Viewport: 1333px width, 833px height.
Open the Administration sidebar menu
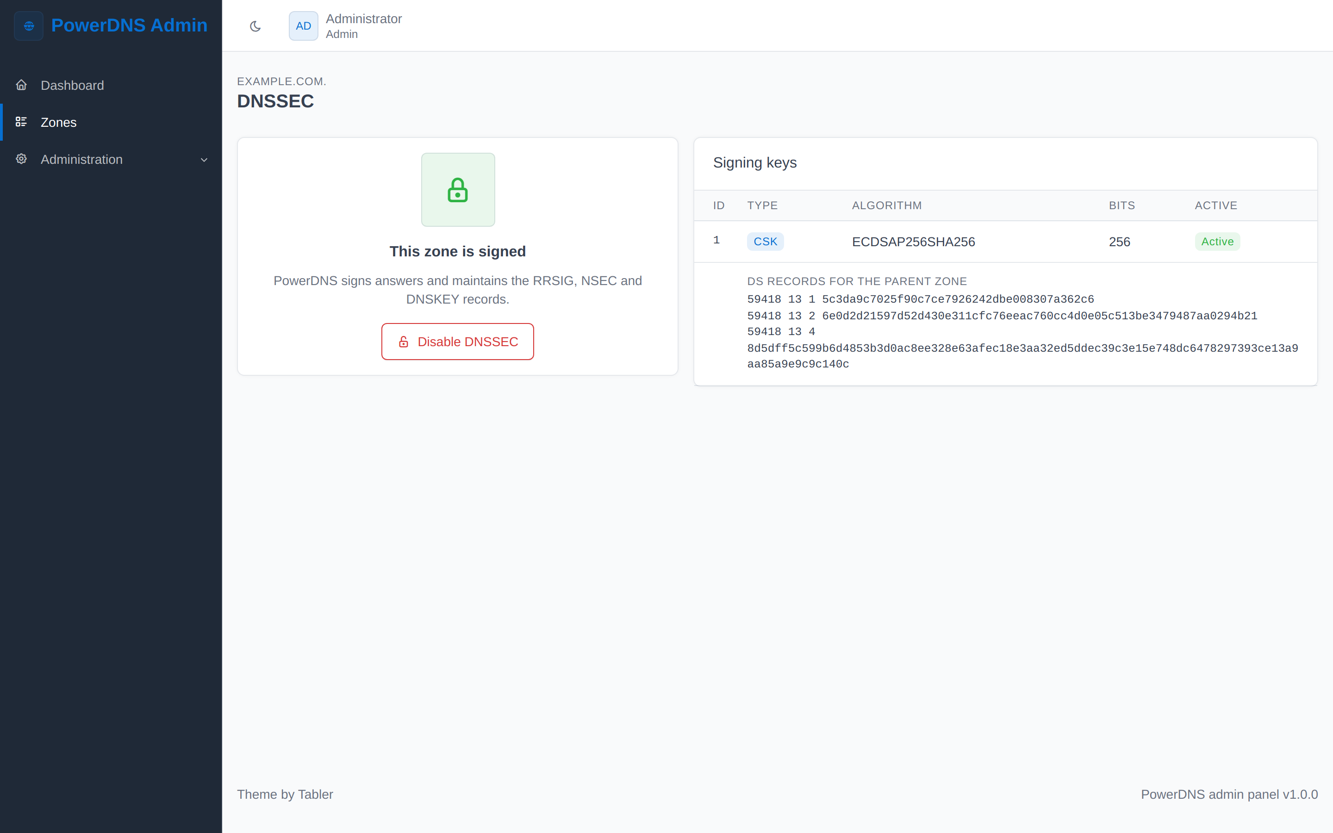(111, 159)
